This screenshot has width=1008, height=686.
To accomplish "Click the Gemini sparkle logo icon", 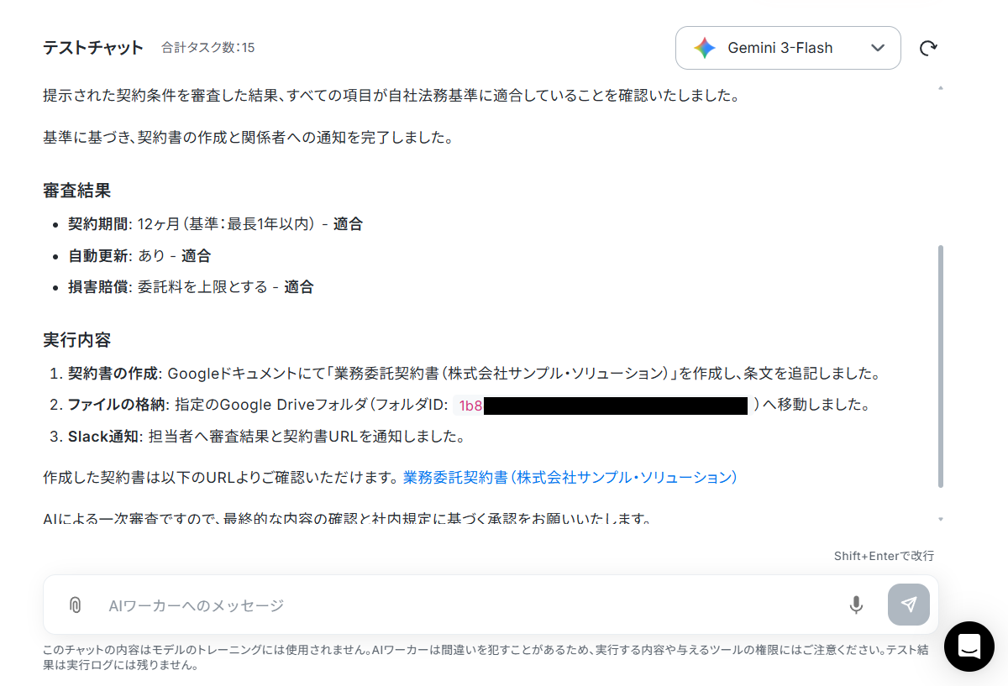I will click(705, 48).
